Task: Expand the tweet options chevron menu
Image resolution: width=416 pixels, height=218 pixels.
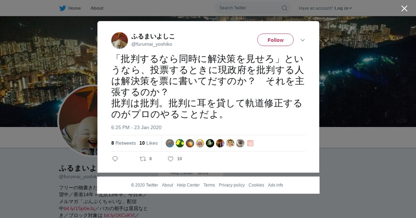Action: (303, 40)
